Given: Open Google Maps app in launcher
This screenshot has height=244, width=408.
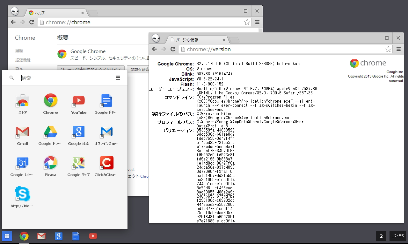Looking at the screenshot, I should coord(79,166).
